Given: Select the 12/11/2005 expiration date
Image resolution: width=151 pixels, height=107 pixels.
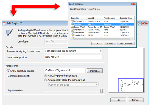Looking at the screenshot, I should [x=125, y=27].
